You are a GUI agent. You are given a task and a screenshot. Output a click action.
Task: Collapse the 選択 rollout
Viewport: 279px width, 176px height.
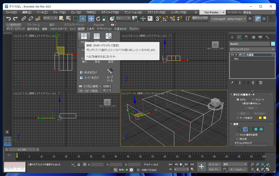point(231,124)
